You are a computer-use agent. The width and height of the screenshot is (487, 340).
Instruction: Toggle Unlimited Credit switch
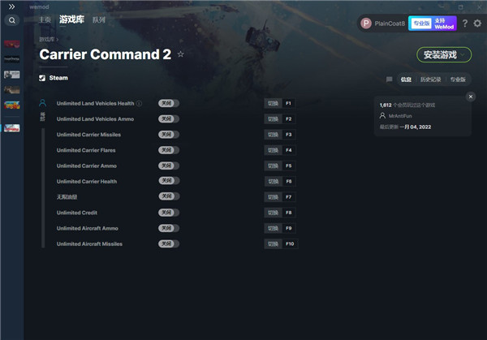point(169,213)
